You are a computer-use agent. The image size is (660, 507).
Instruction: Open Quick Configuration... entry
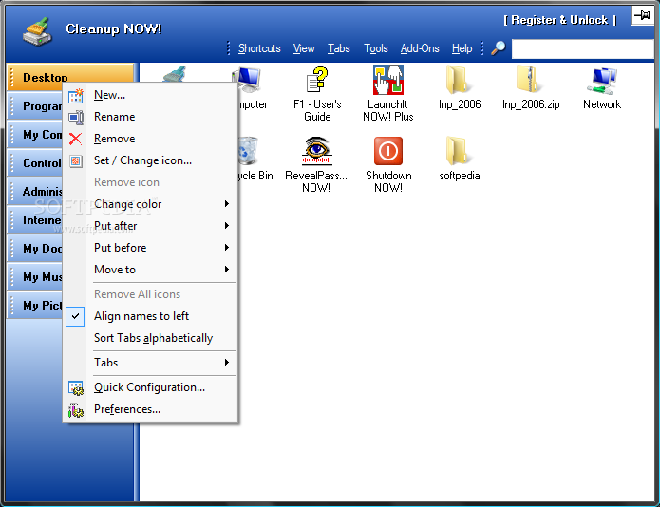(x=151, y=387)
